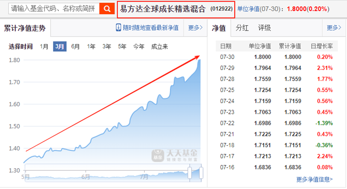Switch to the 净值 tab
Screen dimensions: 347x189
[219, 28]
